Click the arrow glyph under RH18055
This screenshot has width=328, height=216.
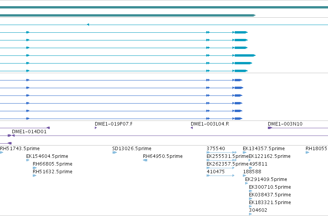307,152
